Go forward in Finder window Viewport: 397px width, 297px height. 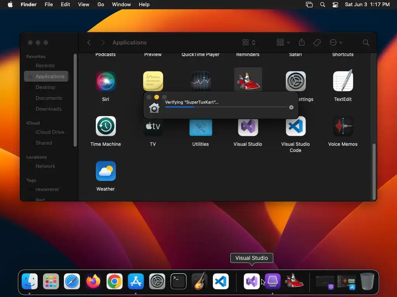[x=102, y=43]
